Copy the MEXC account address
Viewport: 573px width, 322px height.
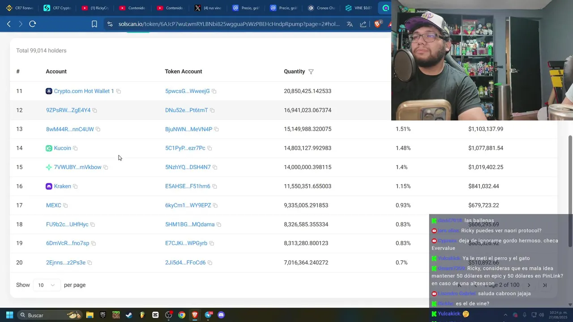(65, 205)
